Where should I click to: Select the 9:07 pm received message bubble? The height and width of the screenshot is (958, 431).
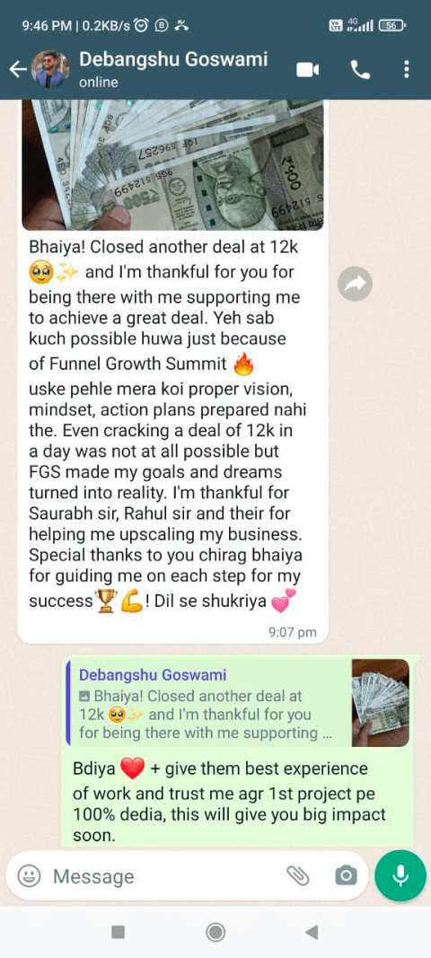pos(173,372)
